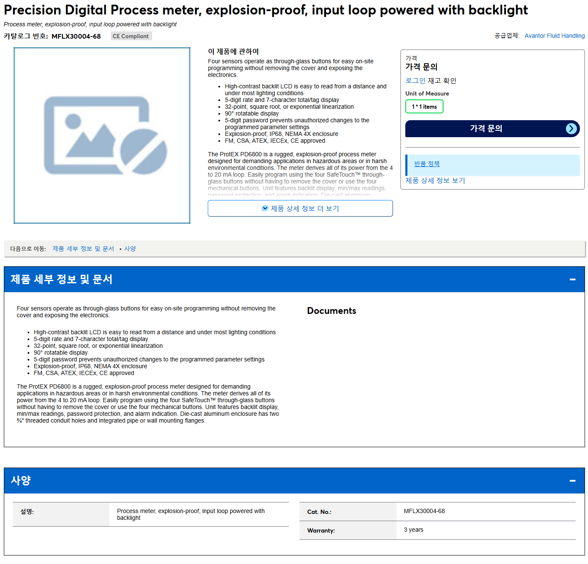Open the 반품 정책 link
Viewport: 588px width, 564px height.
point(427,164)
